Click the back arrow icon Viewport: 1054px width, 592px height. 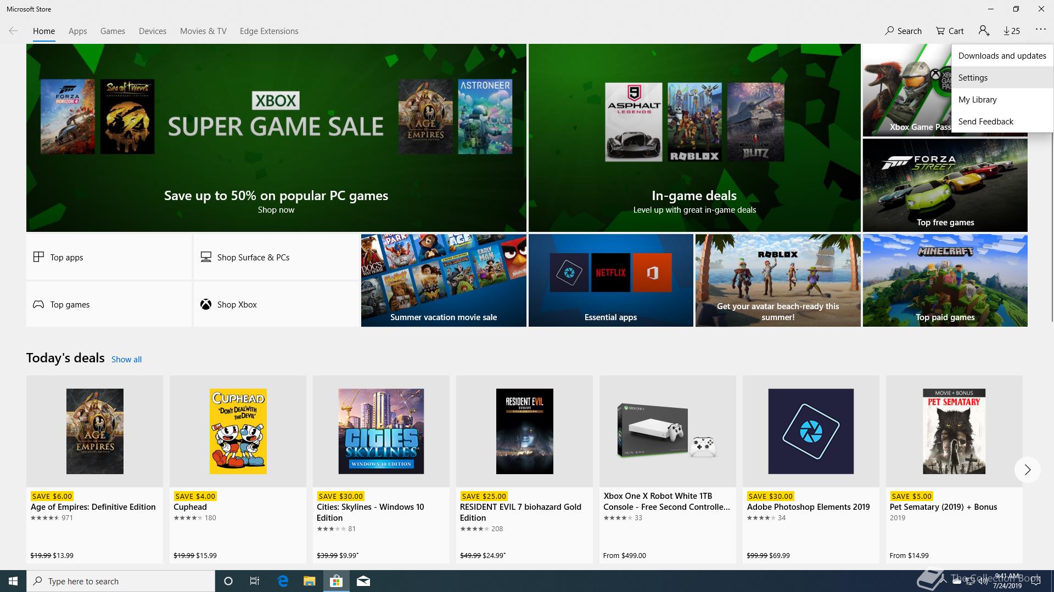coord(13,31)
